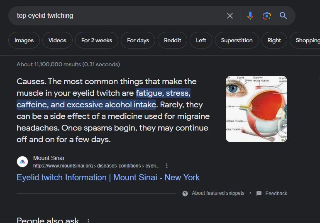This screenshot has height=223, width=320.
Task: Apply the 'For 2 weeks' filter chip
Action: coord(97,40)
